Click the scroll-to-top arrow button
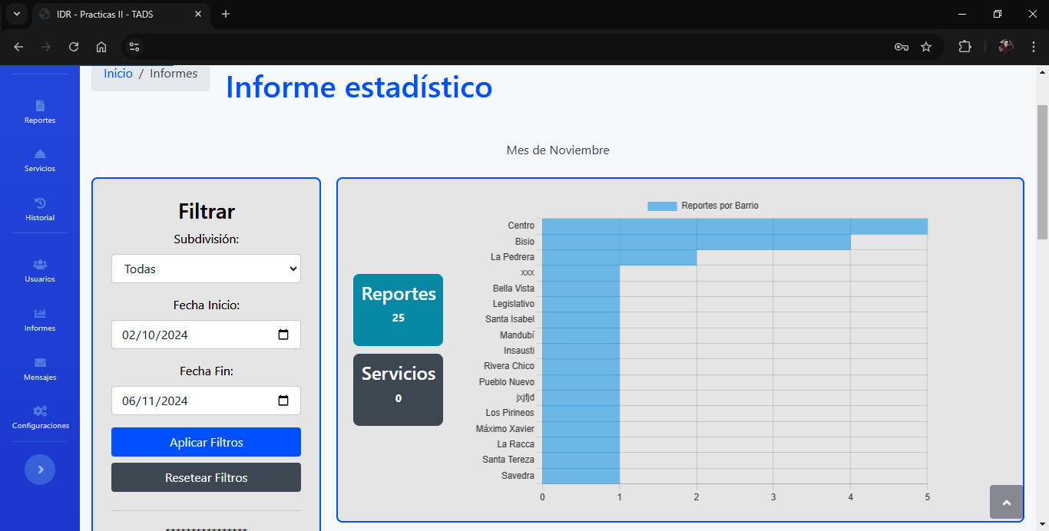The width and height of the screenshot is (1049, 531). [x=1006, y=502]
